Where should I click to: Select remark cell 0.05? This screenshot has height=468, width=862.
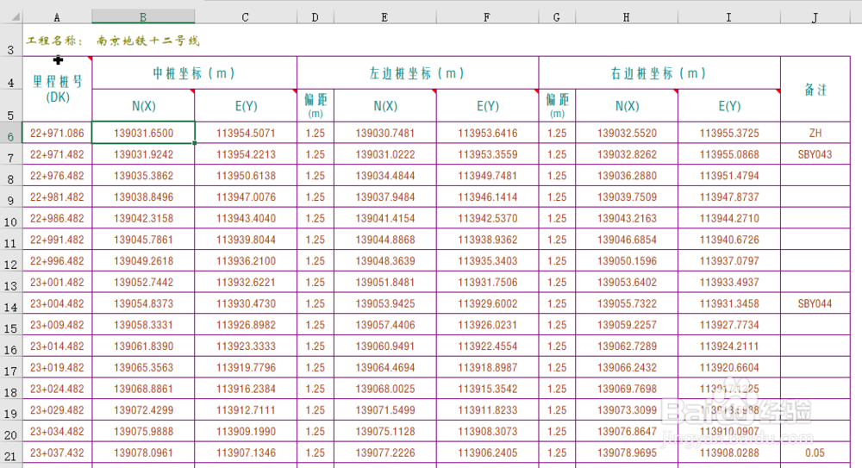(x=815, y=452)
